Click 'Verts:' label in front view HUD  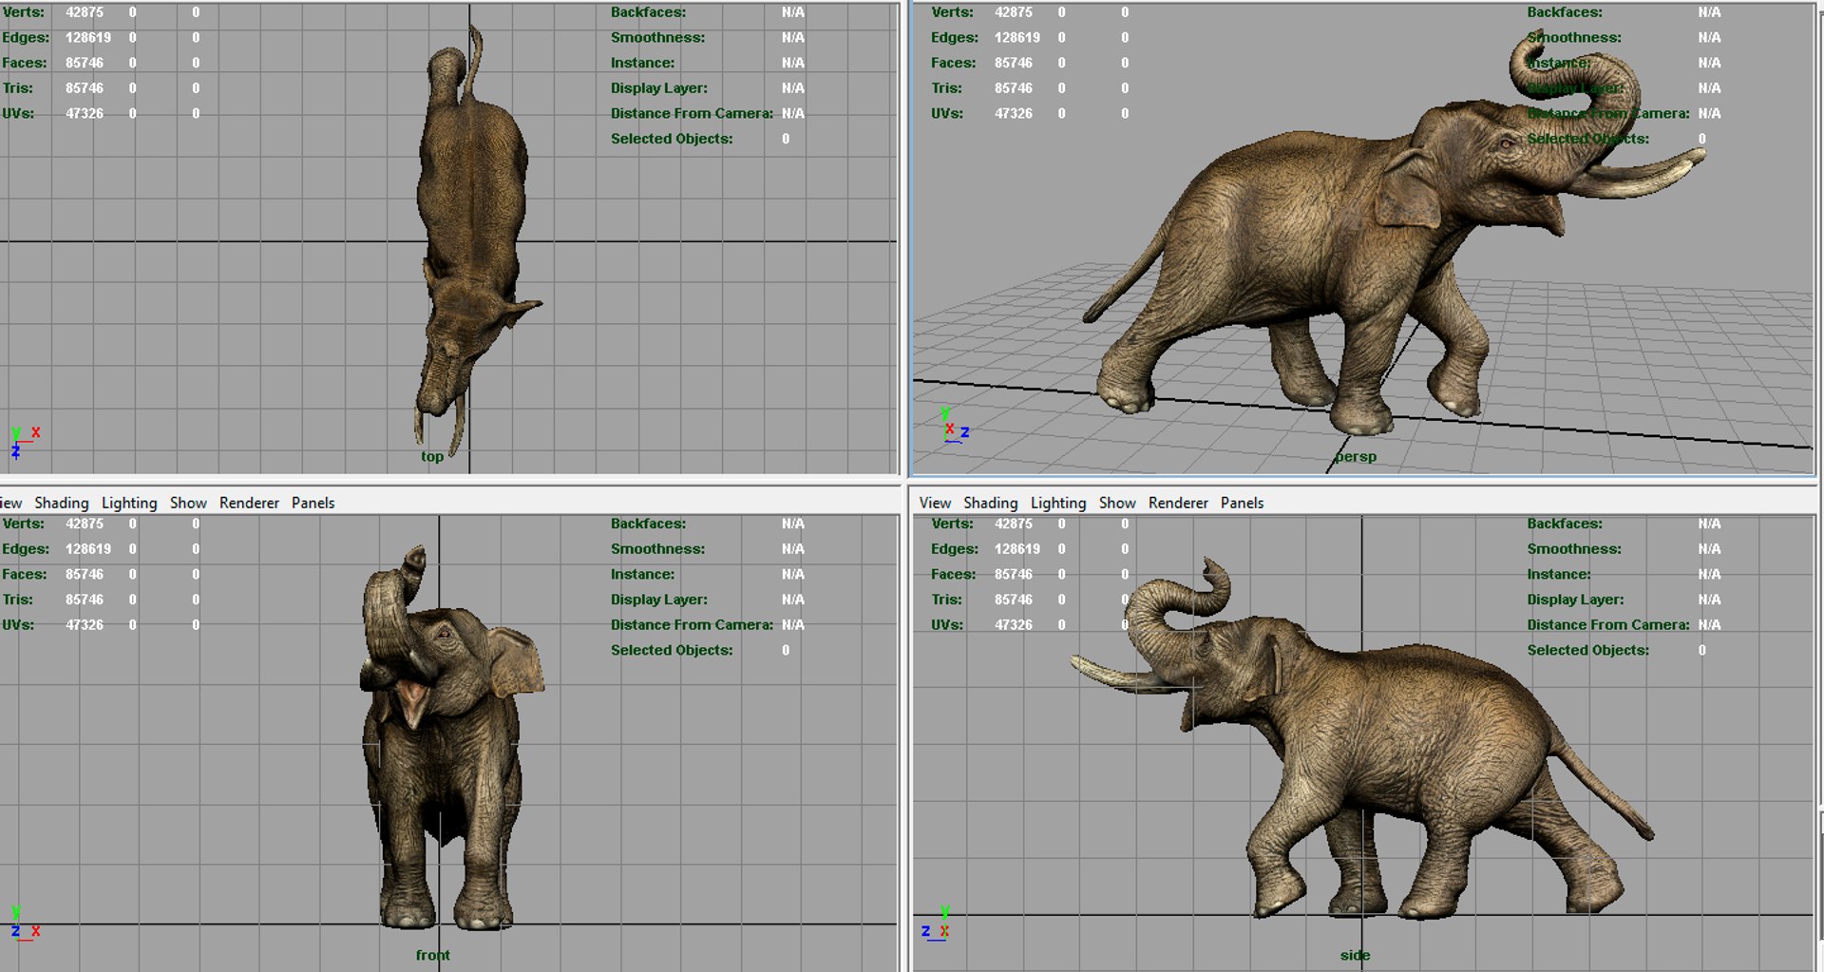coord(23,524)
